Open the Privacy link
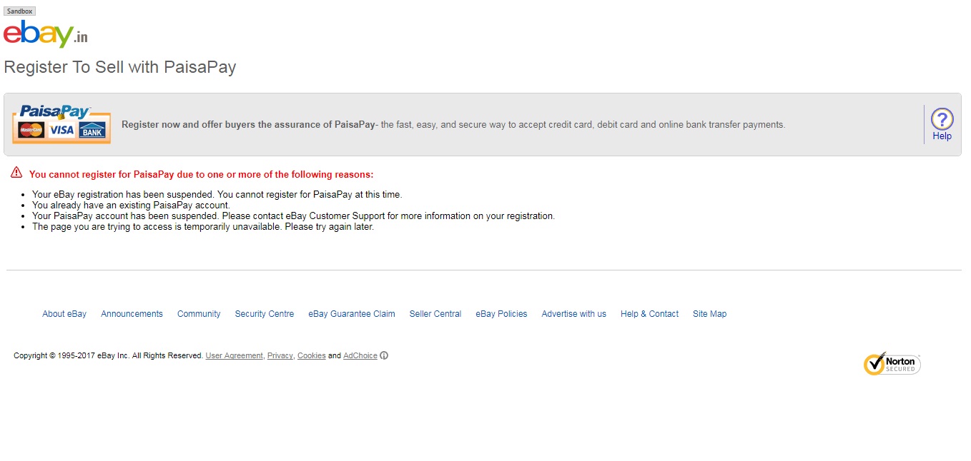Viewport: 971px width, 461px height. [x=280, y=355]
